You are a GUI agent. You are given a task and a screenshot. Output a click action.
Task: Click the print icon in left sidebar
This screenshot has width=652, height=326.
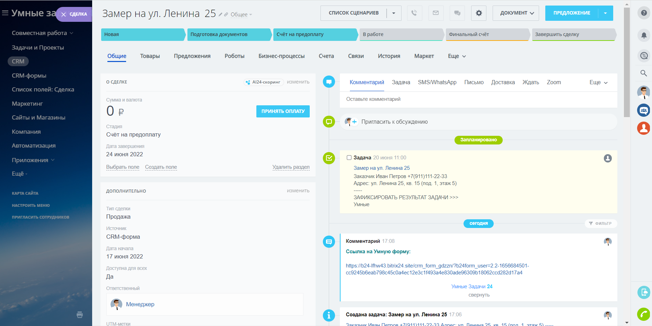click(80, 315)
